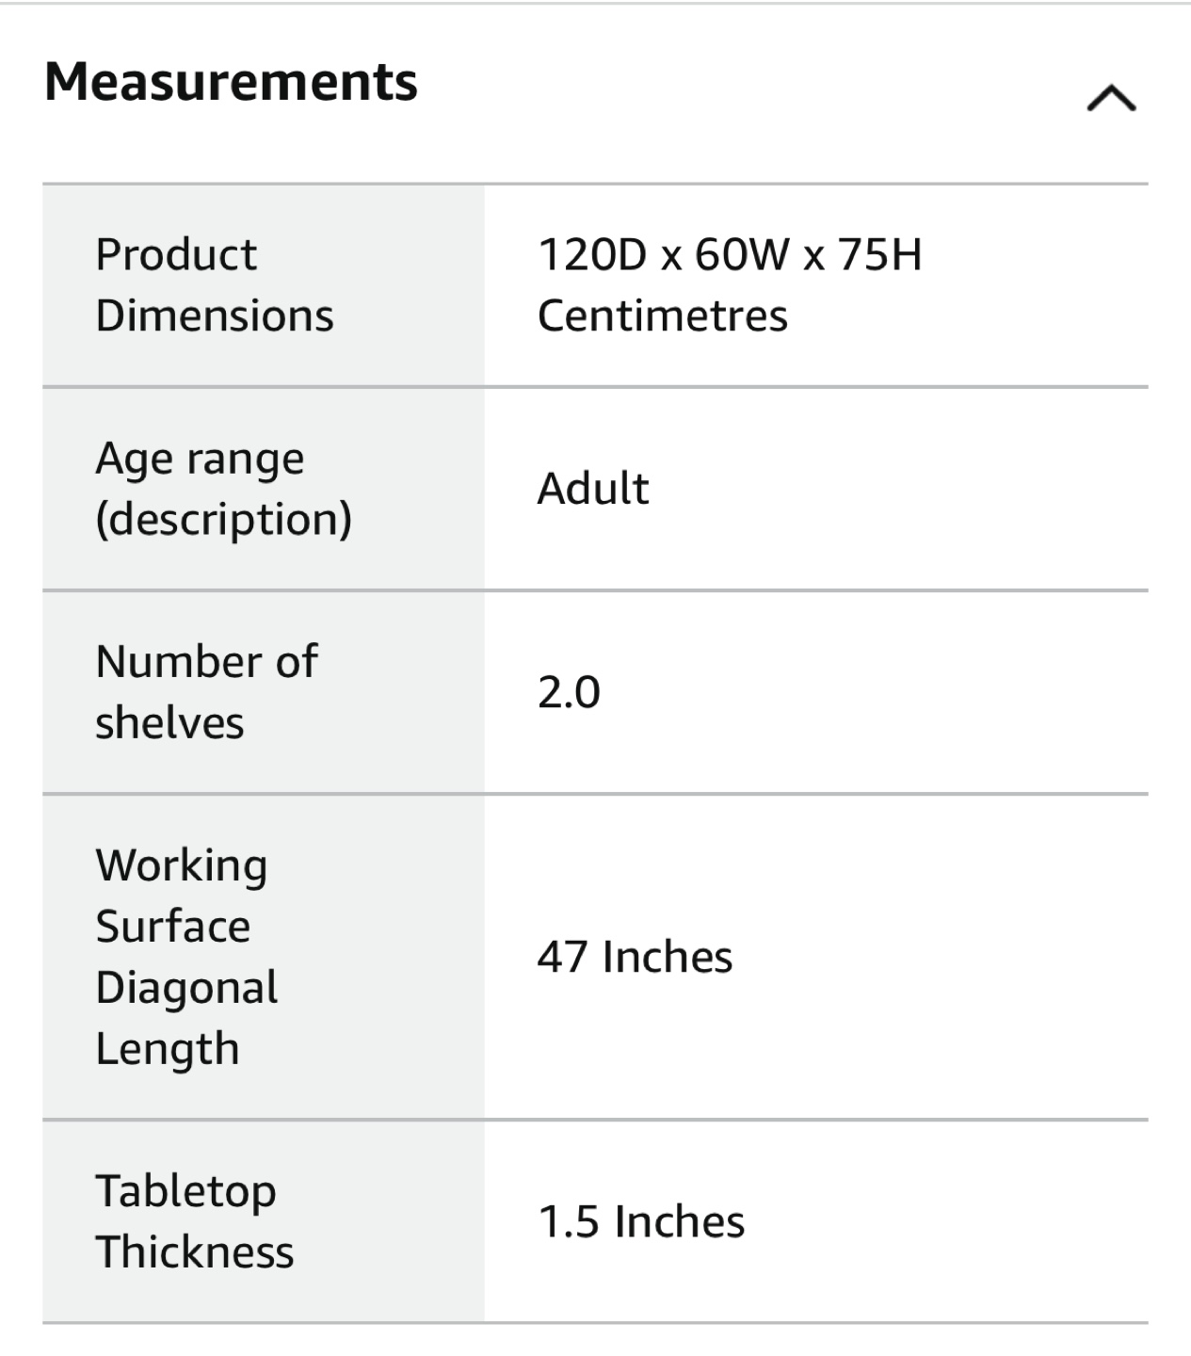The image size is (1191, 1356).
Task: Select the Product Dimensions label
Action: [215, 284]
